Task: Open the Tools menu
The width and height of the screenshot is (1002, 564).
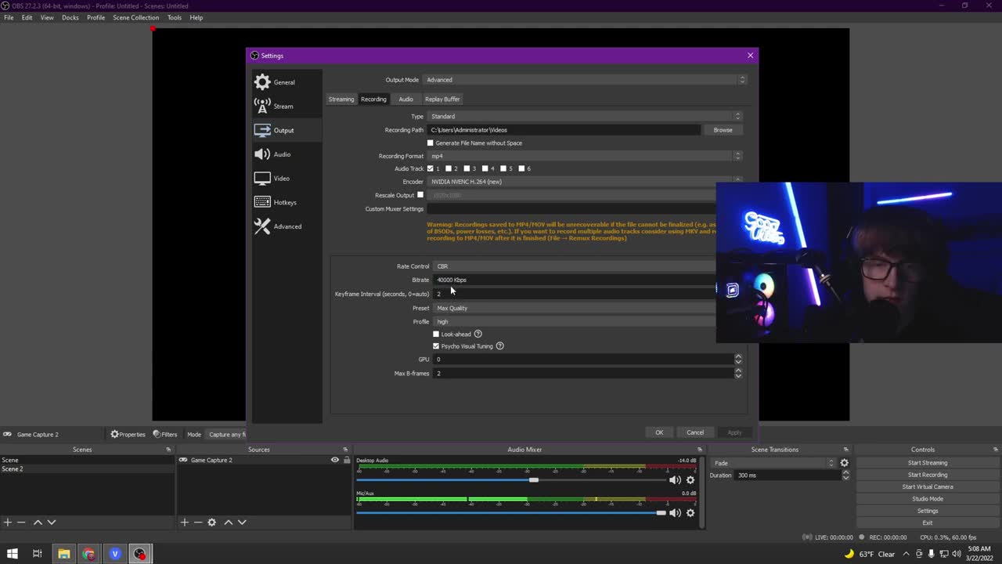Action: pos(175,17)
